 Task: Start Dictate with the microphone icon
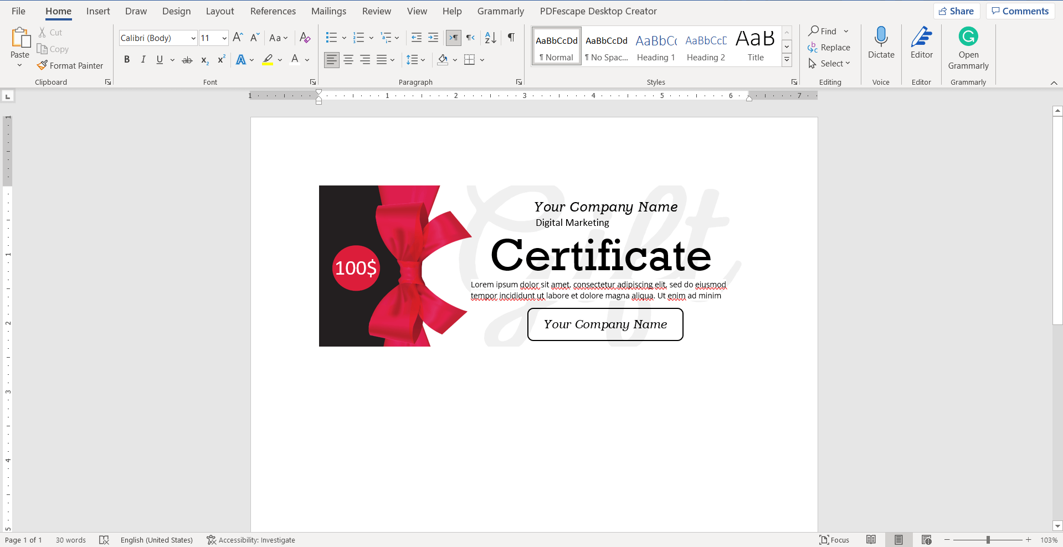click(x=881, y=37)
